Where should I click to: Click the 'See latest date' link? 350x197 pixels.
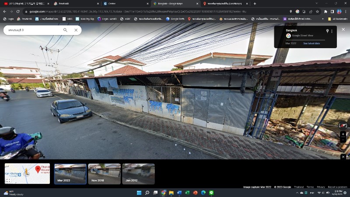pos(311,43)
